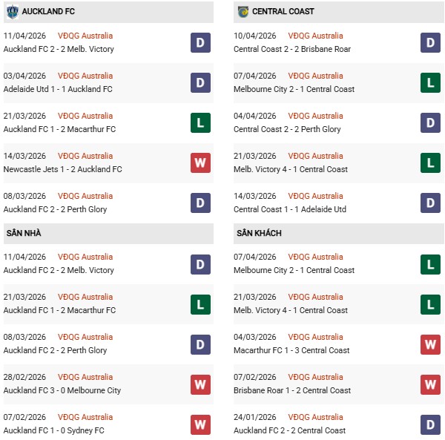Open the Auckland FC 1-0 Sydney FC match
This screenshot has width=445, height=440.
click(54, 430)
